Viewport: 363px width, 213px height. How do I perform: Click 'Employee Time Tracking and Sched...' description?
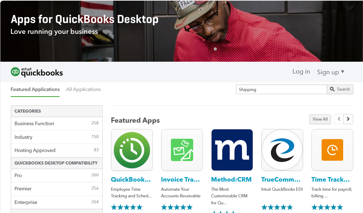click(x=131, y=192)
